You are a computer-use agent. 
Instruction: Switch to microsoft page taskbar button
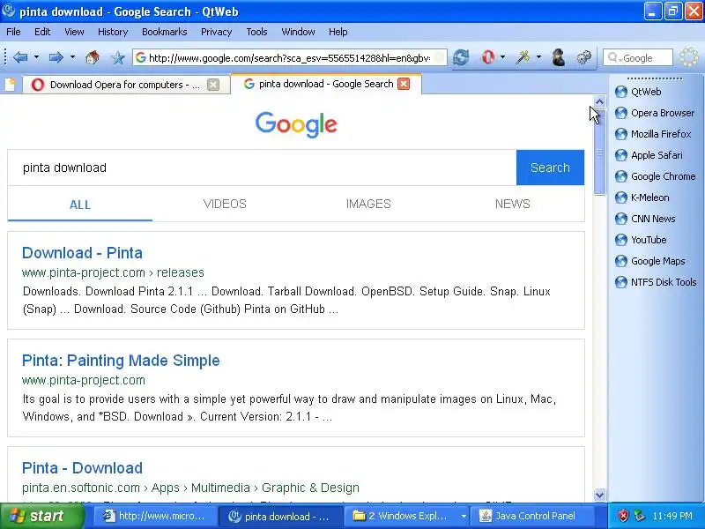point(155,516)
